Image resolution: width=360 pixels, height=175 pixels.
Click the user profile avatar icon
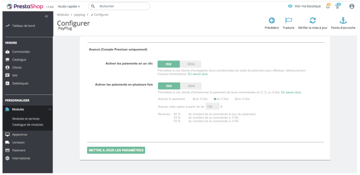(352, 7)
